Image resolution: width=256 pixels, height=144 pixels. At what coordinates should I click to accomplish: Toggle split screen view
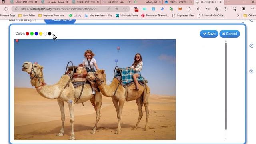199,9
